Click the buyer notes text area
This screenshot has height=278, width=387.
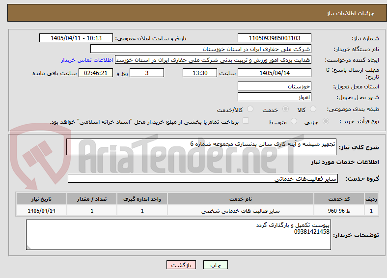[x=178, y=235]
